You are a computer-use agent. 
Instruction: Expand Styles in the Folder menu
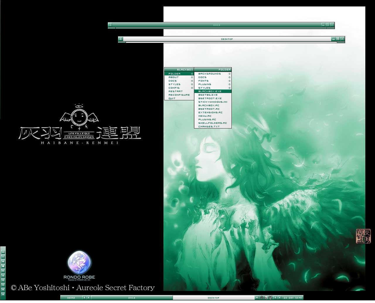tap(213, 88)
